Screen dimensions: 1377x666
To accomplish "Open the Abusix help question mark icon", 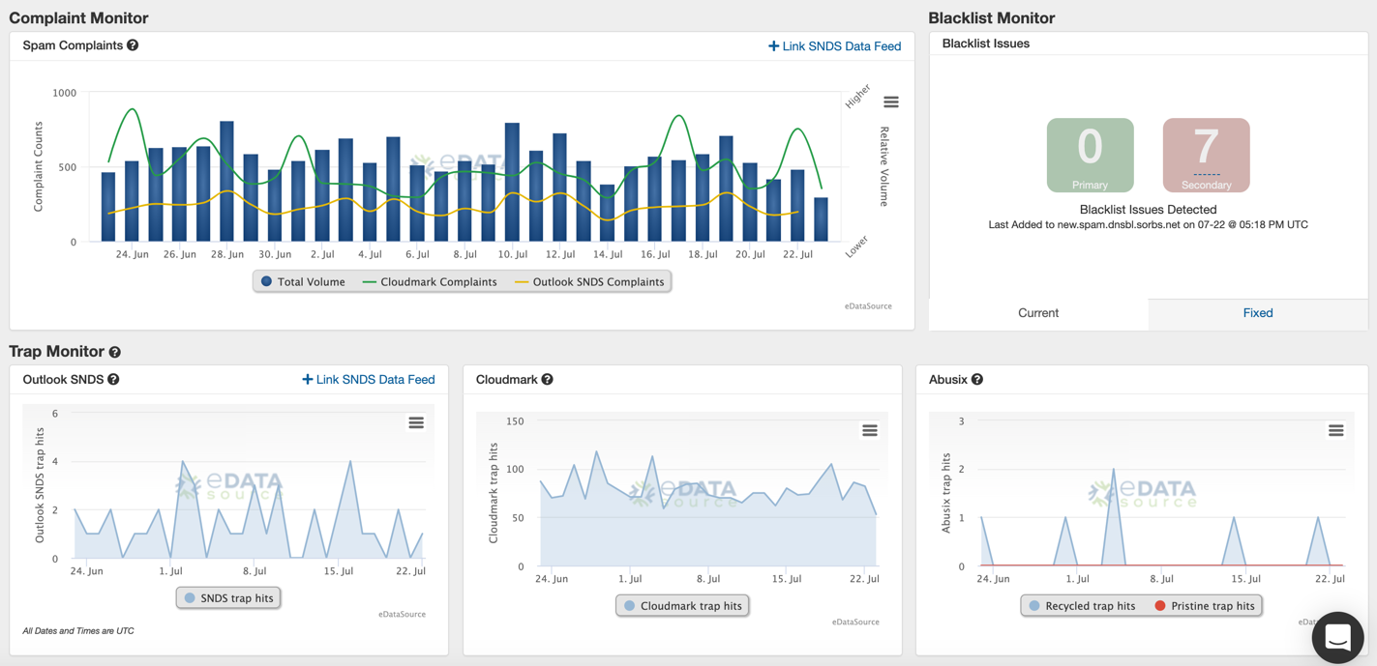I will point(977,380).
